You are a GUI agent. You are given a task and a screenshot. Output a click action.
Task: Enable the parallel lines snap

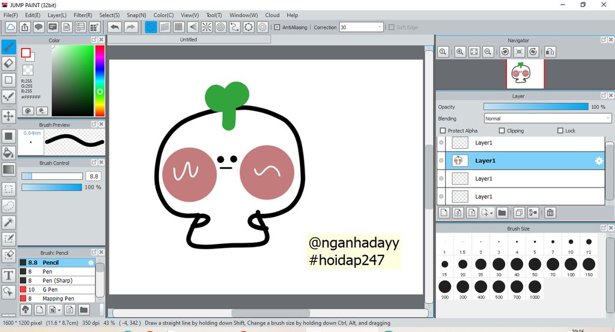pos(165,27)
